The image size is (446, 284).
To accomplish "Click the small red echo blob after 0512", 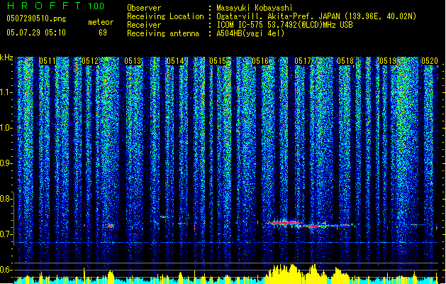I will (111, 226).
